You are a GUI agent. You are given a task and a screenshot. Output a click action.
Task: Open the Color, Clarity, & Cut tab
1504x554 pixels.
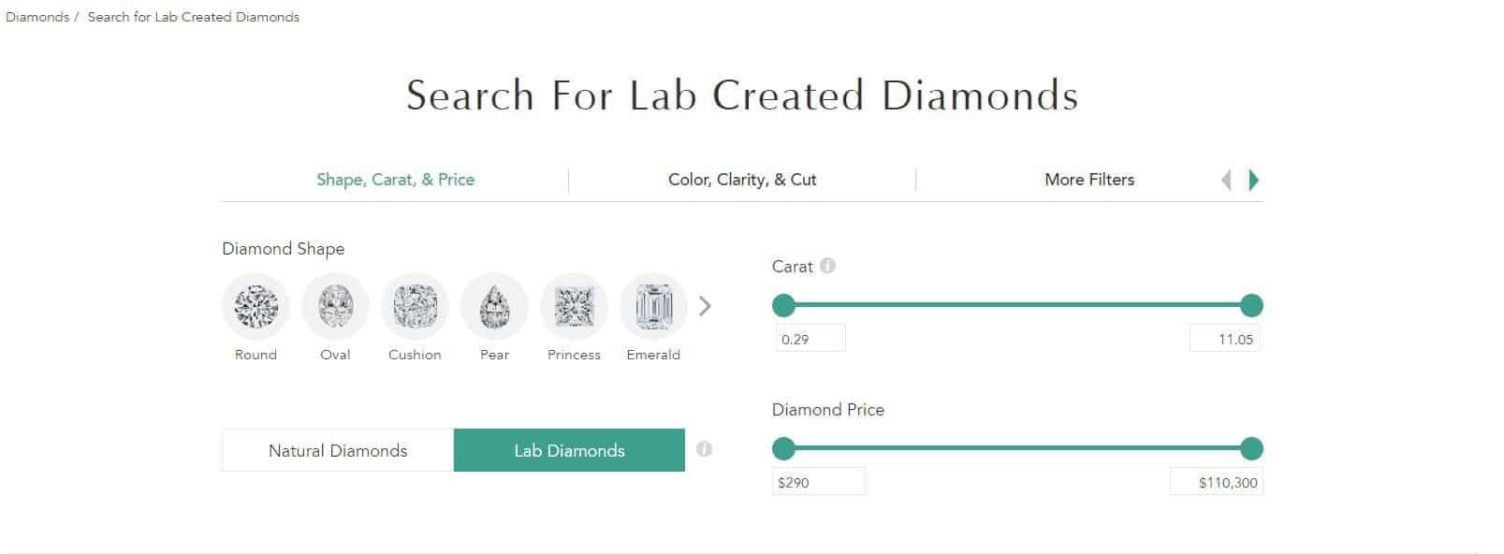pyautogui.click(x=742, y=180)
